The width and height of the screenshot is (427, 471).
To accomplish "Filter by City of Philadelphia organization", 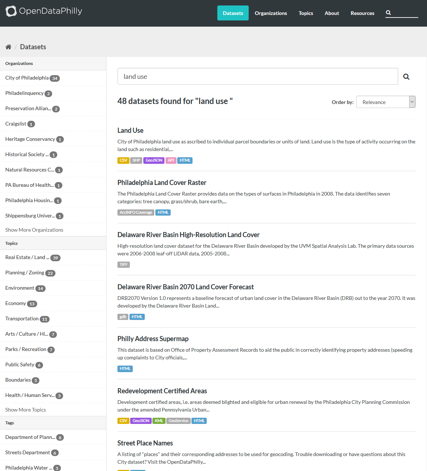I will [27, 78].
